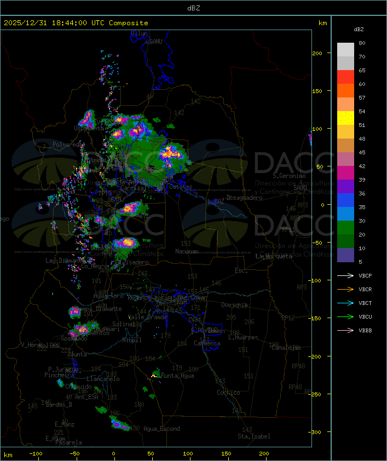This screenshot has height=461, width=387.
Task: Click the Nihuil map label
Action: (132, 340)
